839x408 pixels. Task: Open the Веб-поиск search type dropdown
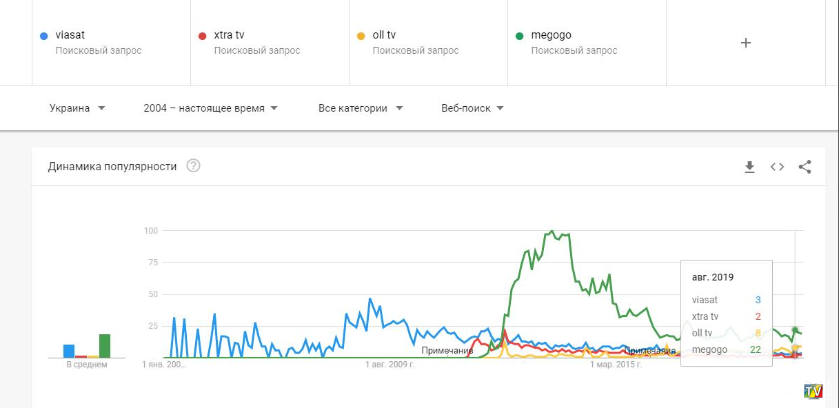pyautogui.click(x=472, y=108)
